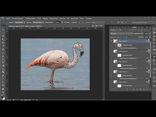This screenshot has height=117, width=156.
Task: Click the new group folder icon
Action: [140, 89]
